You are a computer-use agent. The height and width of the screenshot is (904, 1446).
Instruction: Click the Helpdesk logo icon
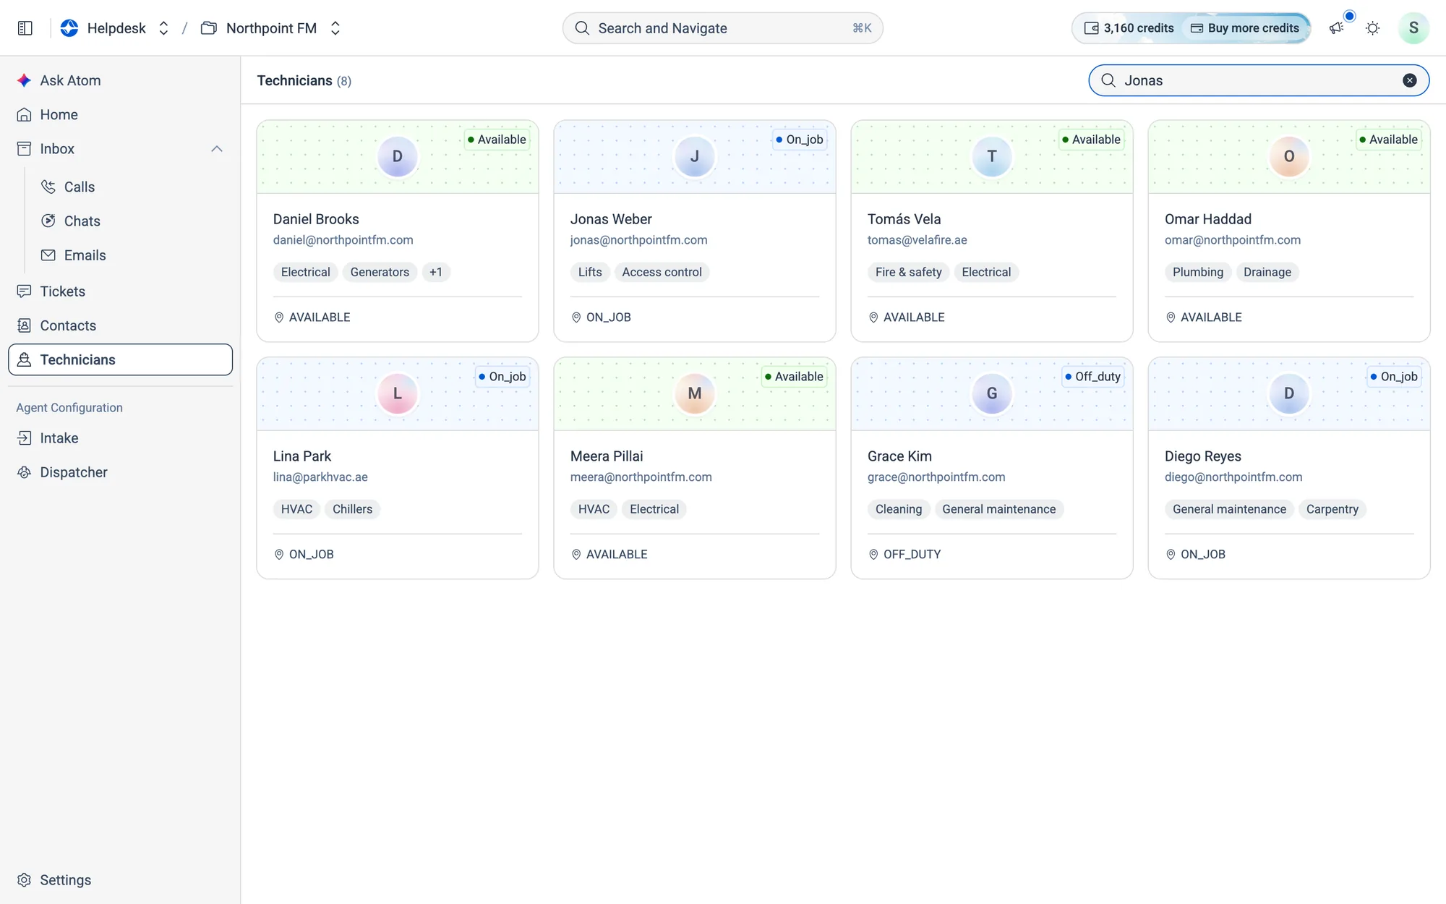point(69,28)
